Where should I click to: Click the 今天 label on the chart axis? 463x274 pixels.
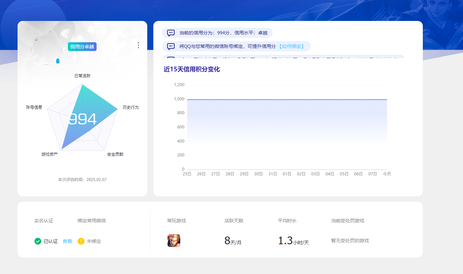click(x=387, y=174)
